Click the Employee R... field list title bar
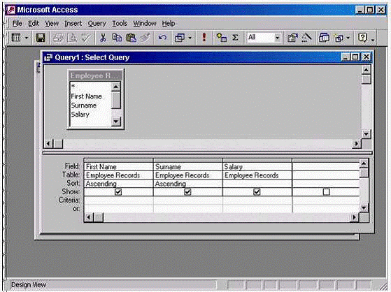Image resolution: width=391 pixels, height=292 pixels. pos(96,75)
